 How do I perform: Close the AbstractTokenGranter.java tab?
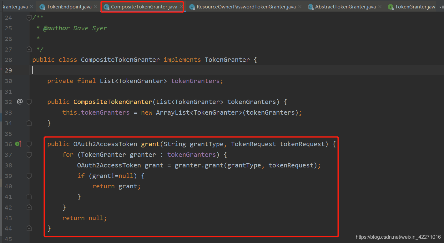coord(380,7)
